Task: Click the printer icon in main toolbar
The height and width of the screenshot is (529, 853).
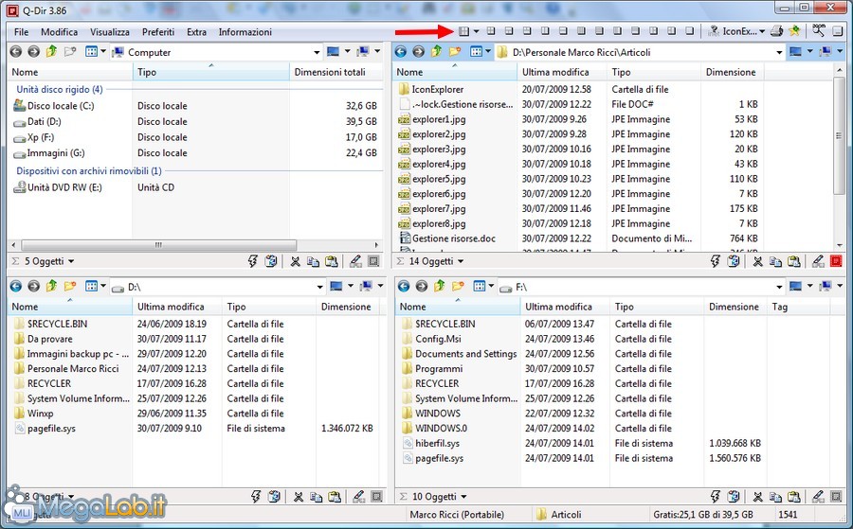Action: click(777, 31)
